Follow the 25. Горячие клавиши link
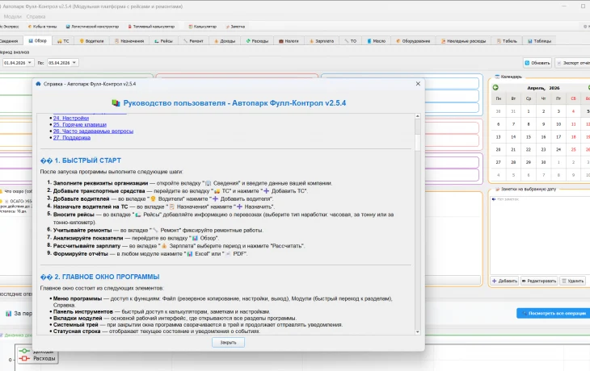590x371 pixels. pos(80,125)
